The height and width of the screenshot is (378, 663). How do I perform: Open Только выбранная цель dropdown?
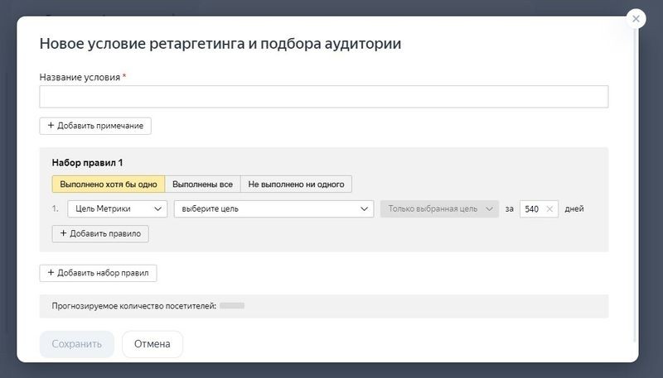[x=440, y=209]
